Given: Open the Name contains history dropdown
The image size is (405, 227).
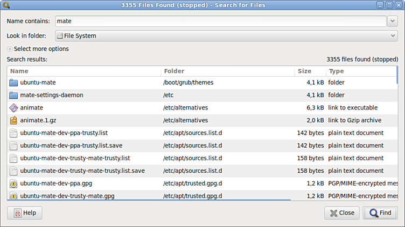Looking at the screenshot, I should point(392,21).
